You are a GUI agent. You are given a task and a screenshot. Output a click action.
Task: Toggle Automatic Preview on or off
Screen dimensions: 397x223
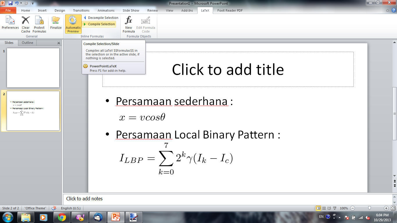(x=73, y=24)
